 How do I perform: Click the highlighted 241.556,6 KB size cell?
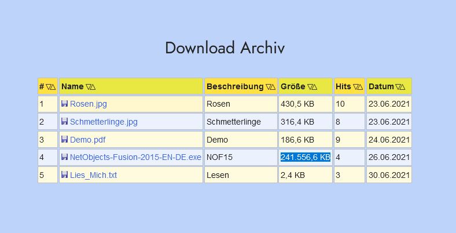[306, 158]
